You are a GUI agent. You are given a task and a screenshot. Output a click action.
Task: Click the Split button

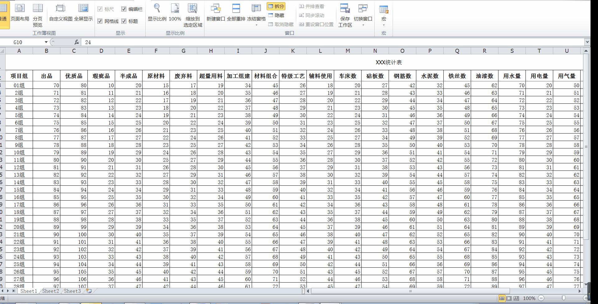pyautogui.click(x=276, y=6)
